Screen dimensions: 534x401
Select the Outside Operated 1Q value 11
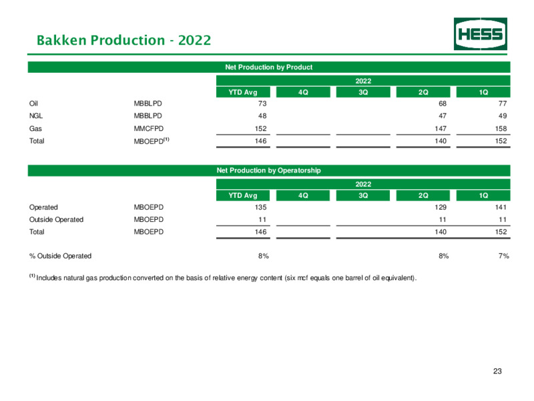(x=503, y=220)
